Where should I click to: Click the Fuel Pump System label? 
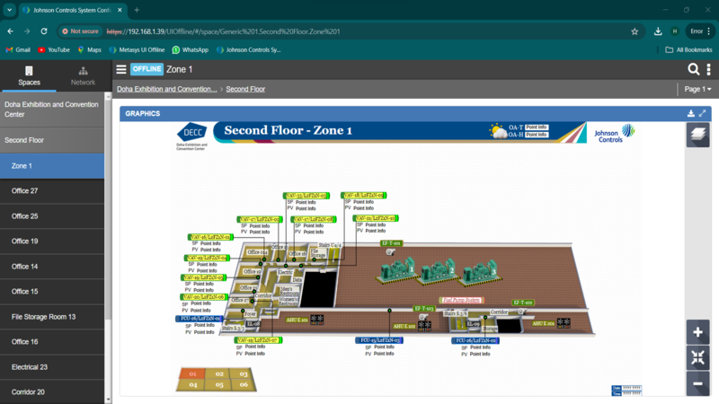461,300
